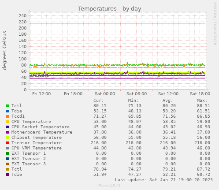Click the 'Sat 18:00' time axis label
The height and width of the screenshot is (190, 219).
[x=200, y=94]
